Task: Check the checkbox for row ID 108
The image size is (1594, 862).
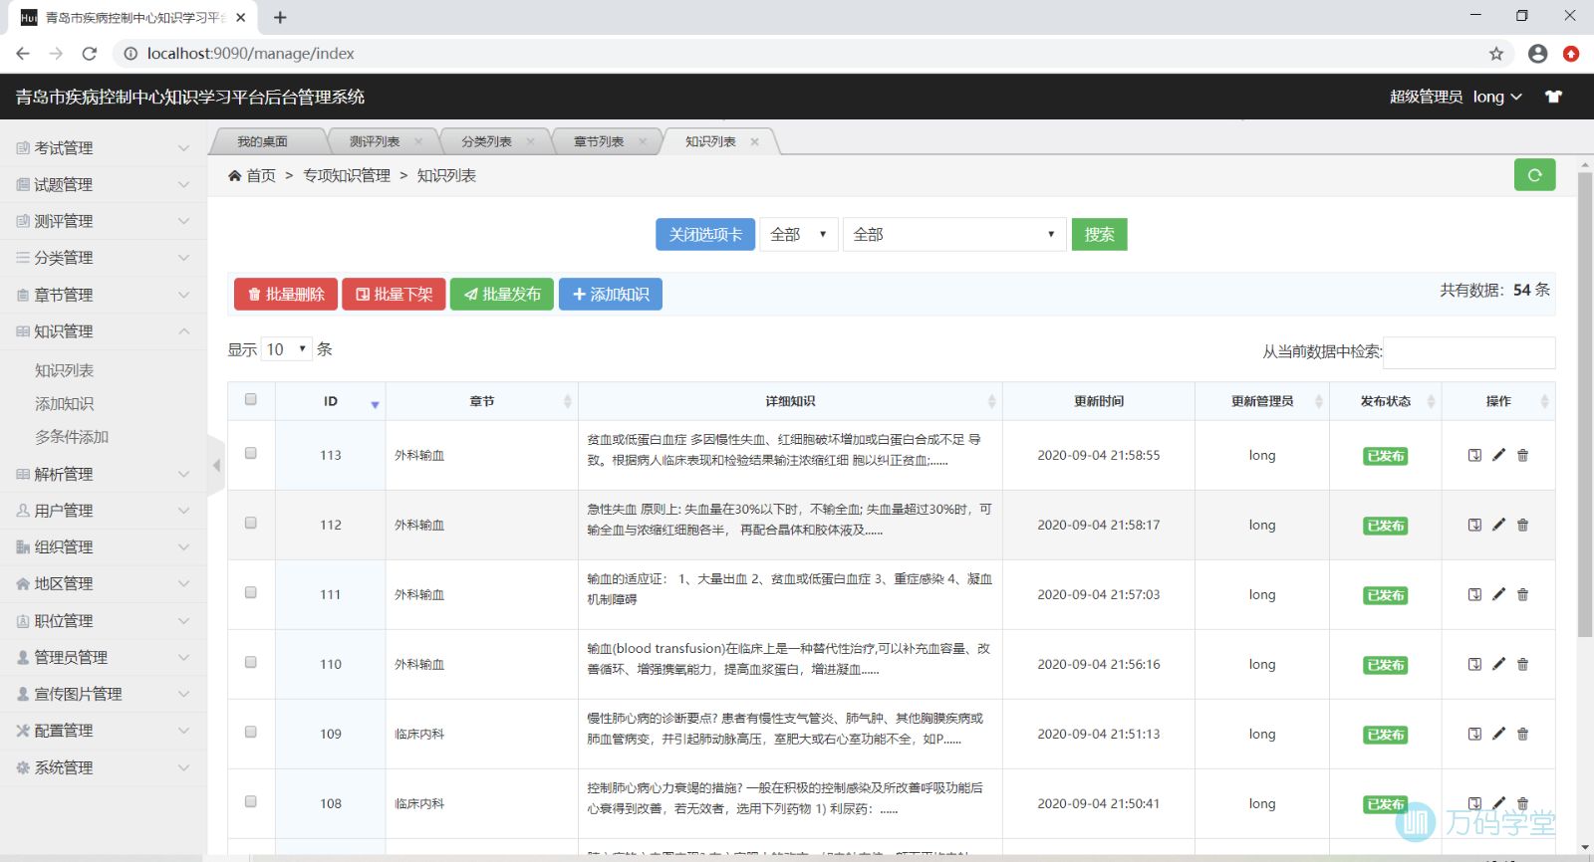Action: point(251,801)
